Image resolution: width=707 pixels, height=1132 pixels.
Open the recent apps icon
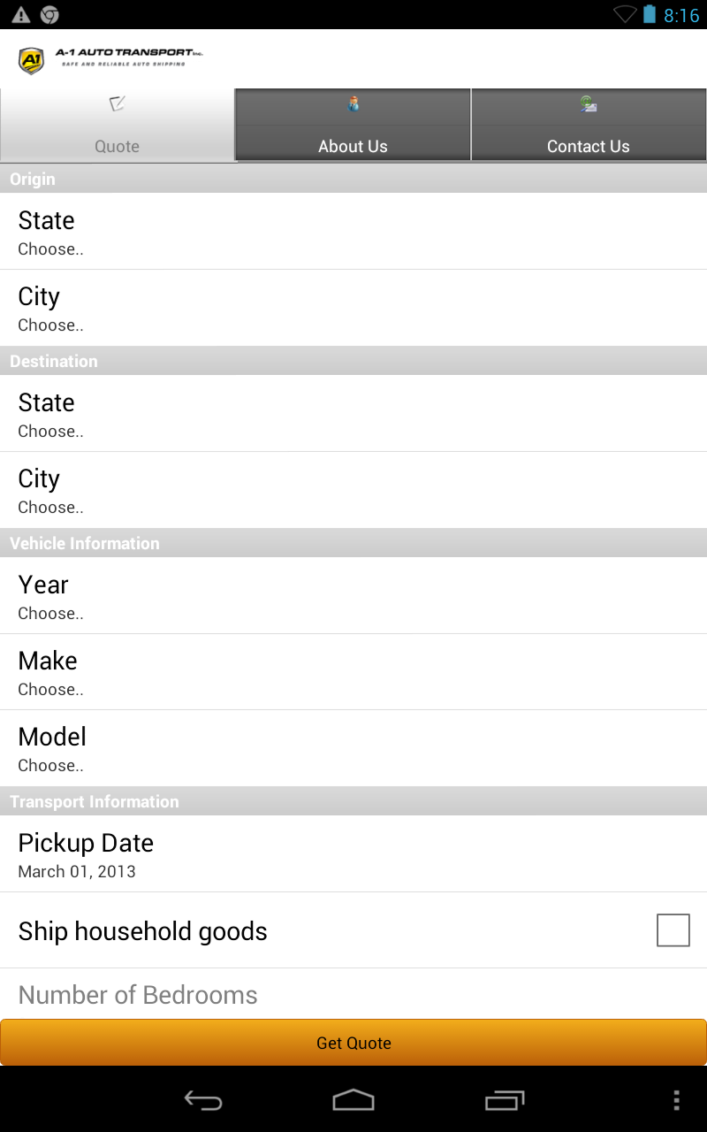505,1100
